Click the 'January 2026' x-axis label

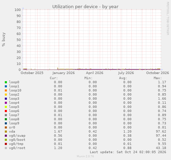coord(64,73)
